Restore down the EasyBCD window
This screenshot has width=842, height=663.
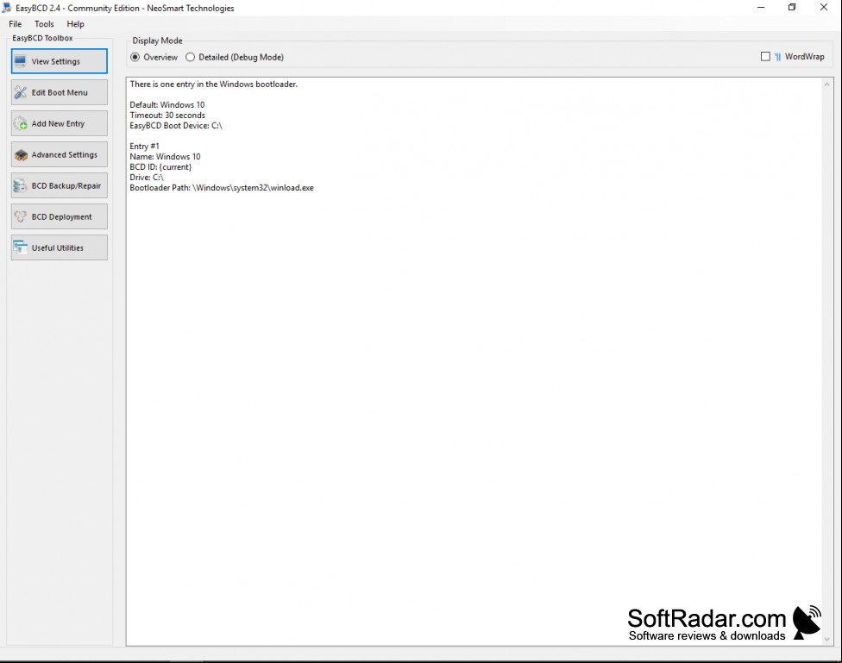pos(792,8)
